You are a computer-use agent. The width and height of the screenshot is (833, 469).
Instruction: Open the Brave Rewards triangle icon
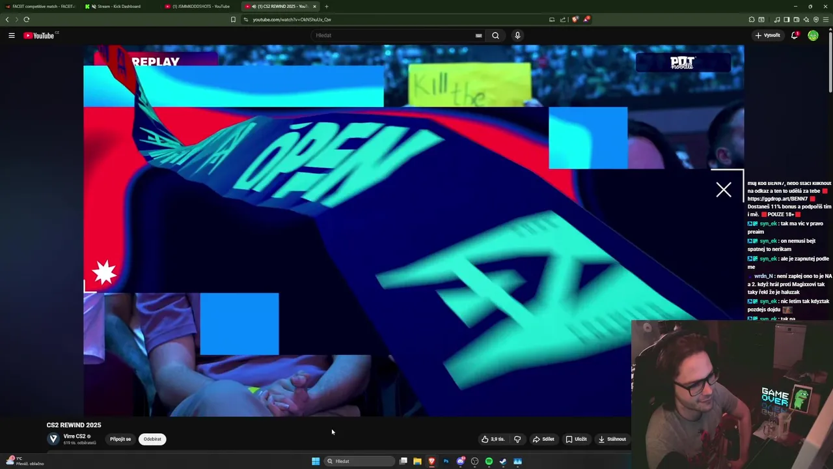[x=586, y=20]
